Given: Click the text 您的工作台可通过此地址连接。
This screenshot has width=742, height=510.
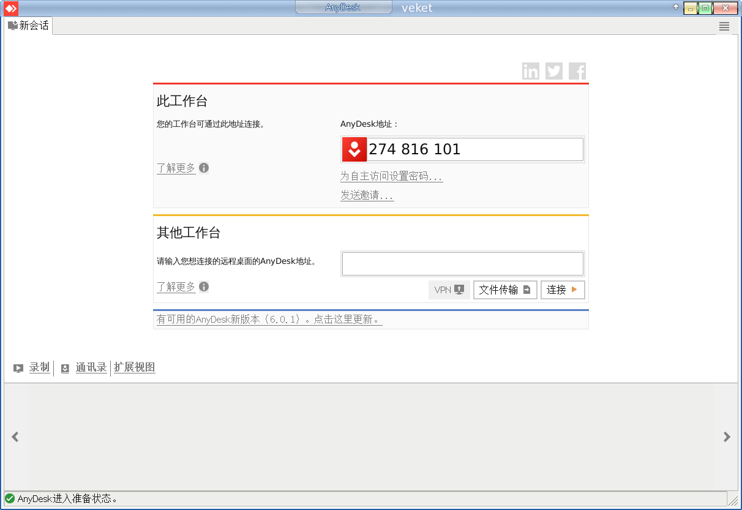Looking at the screenshot, I should point(211,124).
